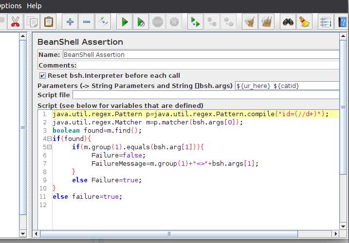Click tree panel scrollbar up arrow

click(23, 36)
